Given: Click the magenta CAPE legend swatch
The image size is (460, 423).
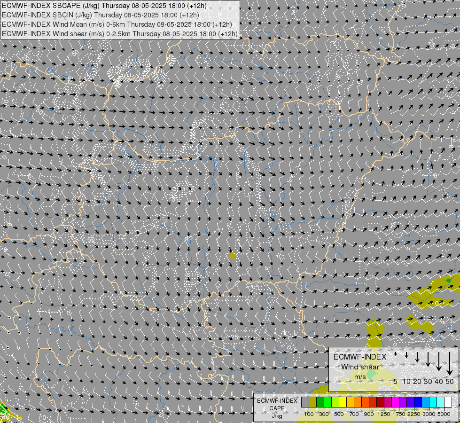Looking at the screenshot, I should click(x=396, y=402).
